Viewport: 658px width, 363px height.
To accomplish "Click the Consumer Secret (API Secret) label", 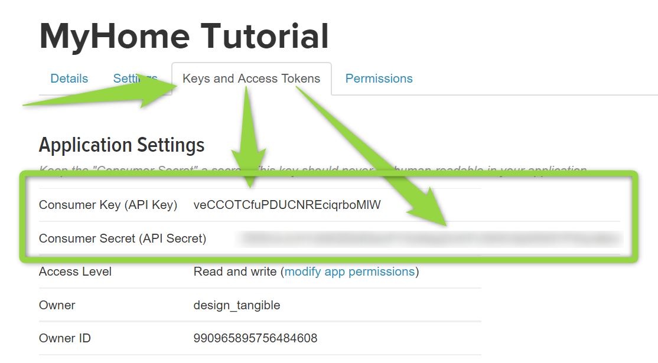I will pyautogui.click(x=122, y=238).
